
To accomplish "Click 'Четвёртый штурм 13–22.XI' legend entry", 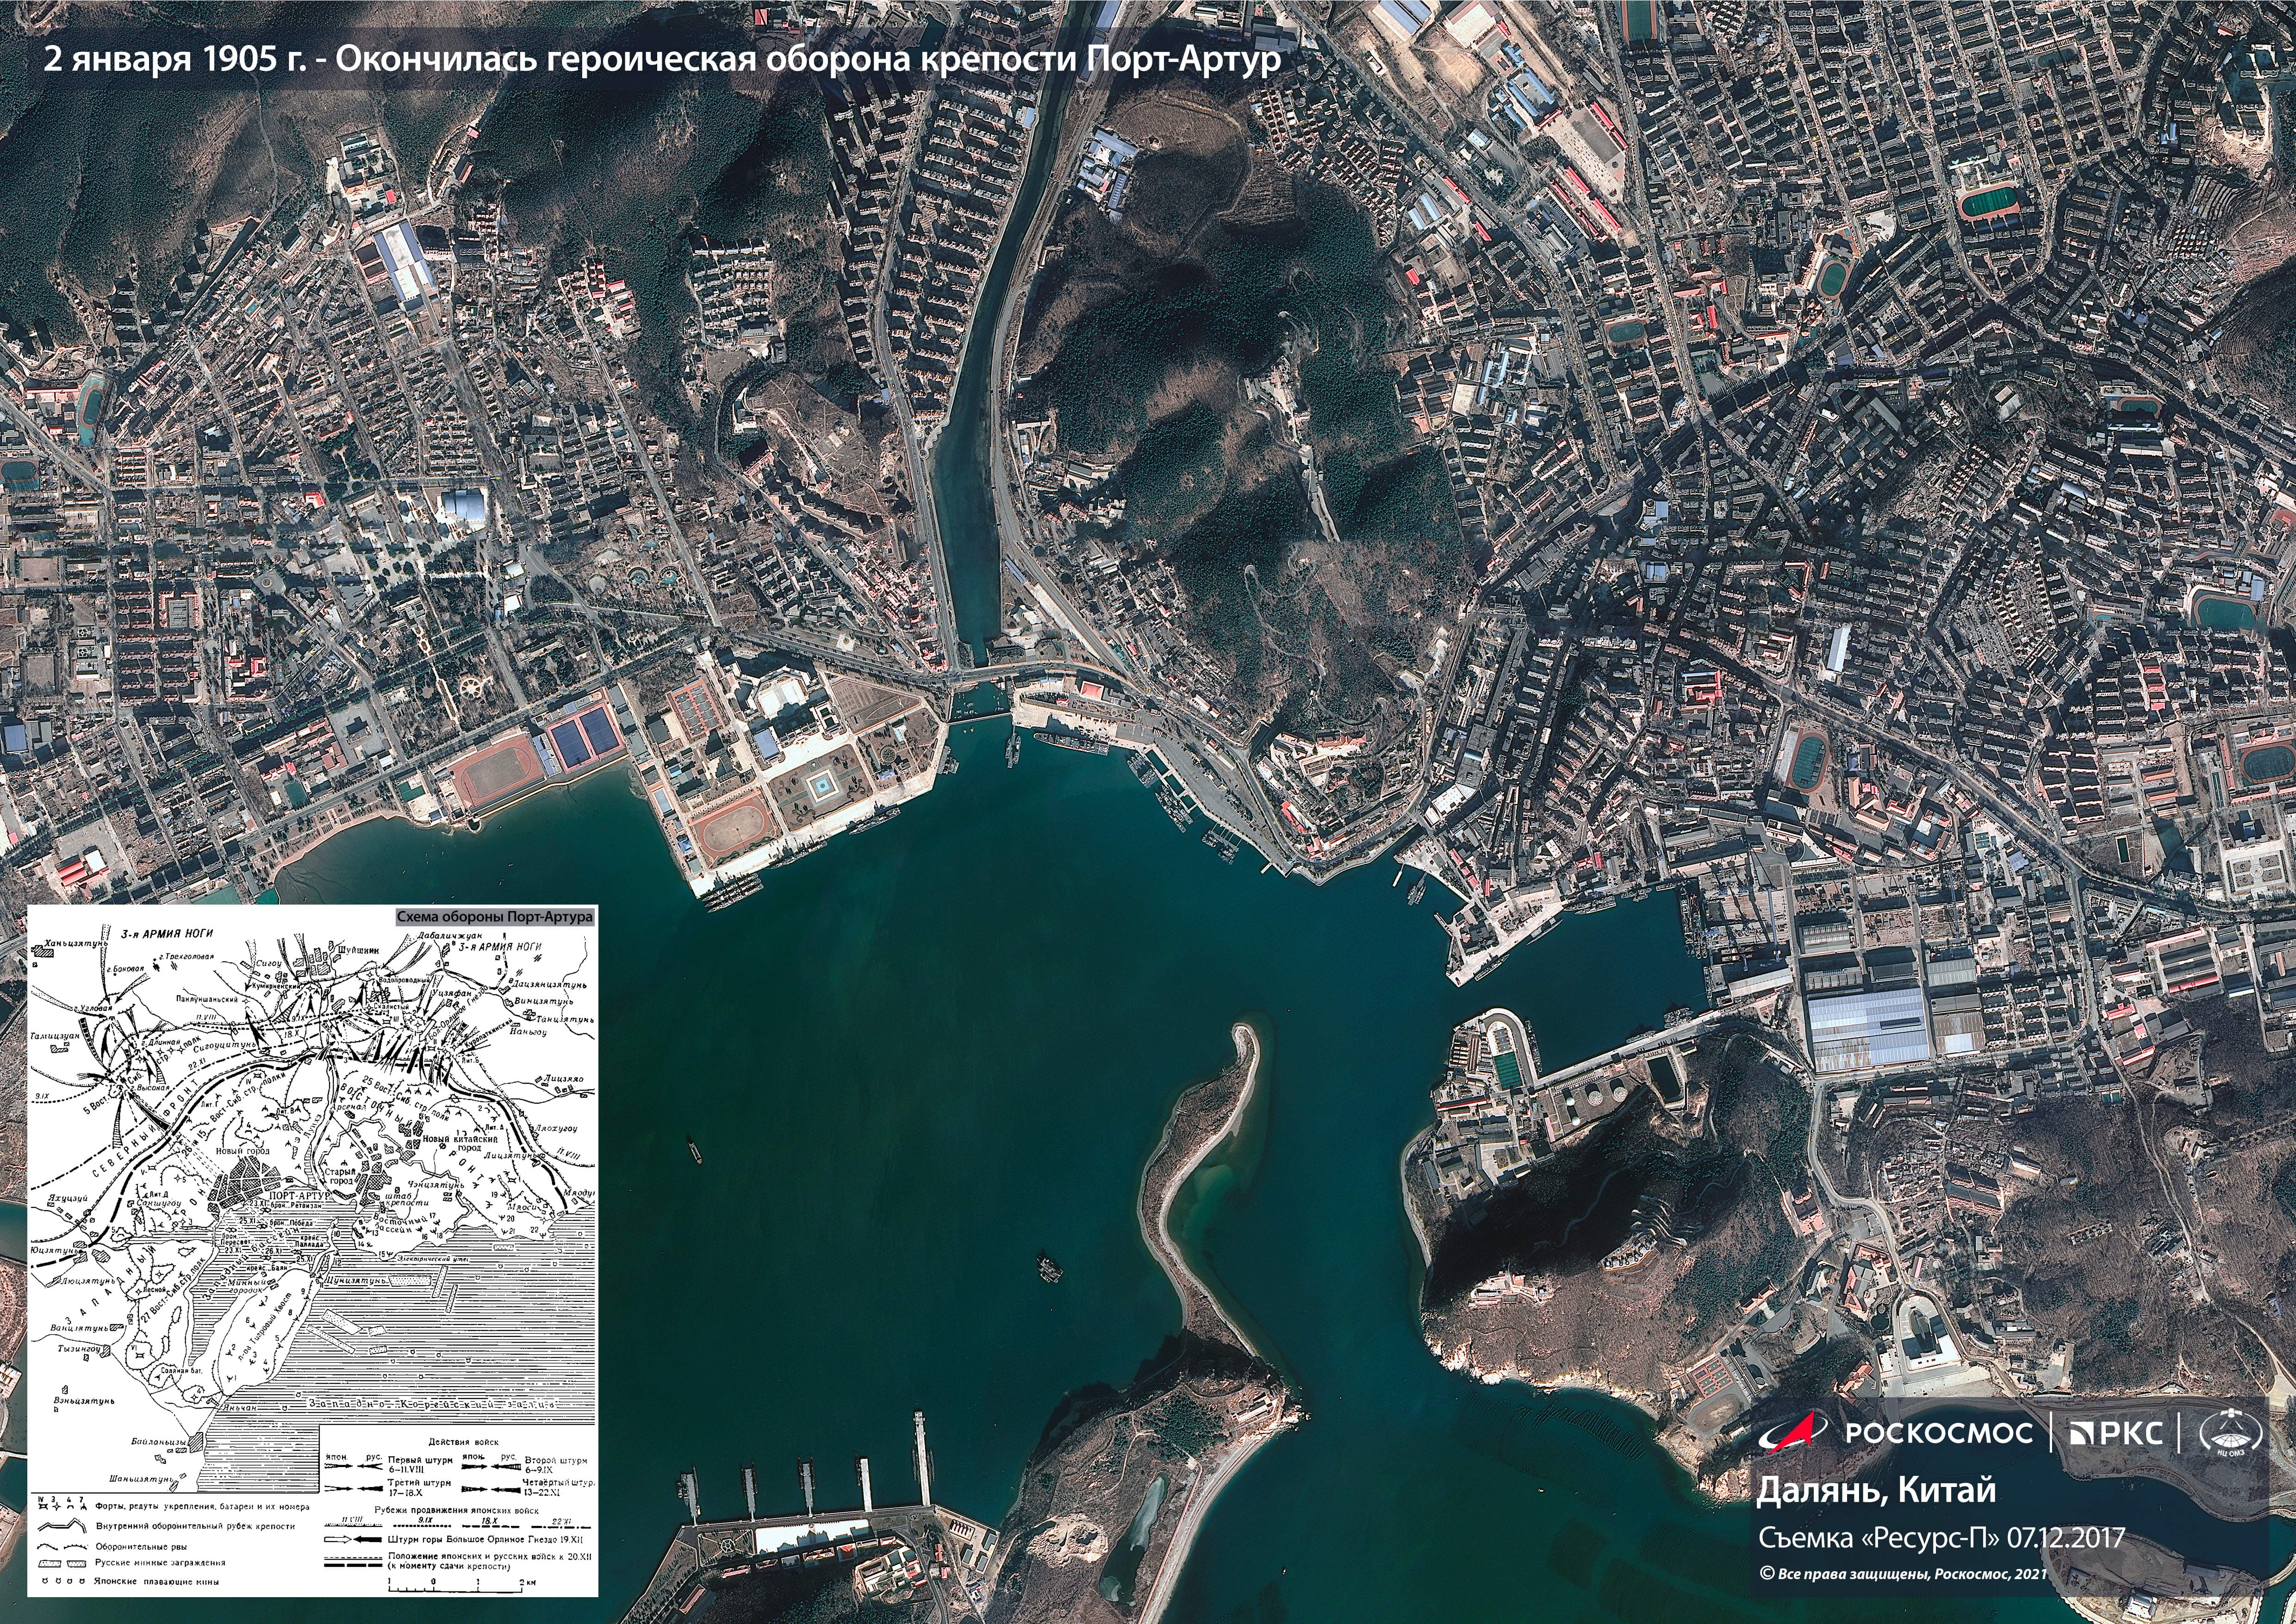I will (x=559, y=1488).
